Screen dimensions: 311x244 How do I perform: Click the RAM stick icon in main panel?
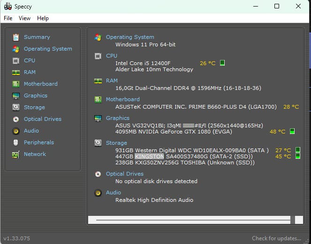pos(98,81)
